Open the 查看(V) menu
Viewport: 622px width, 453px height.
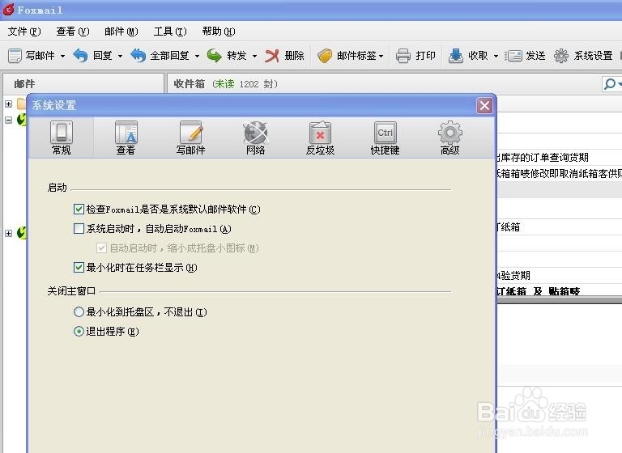pyautogui.click(x=73, y=32)
